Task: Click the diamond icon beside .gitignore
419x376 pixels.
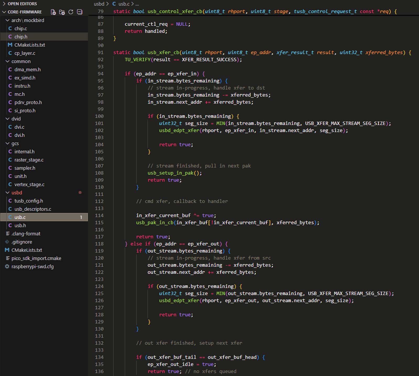Action: coord(7,242)
